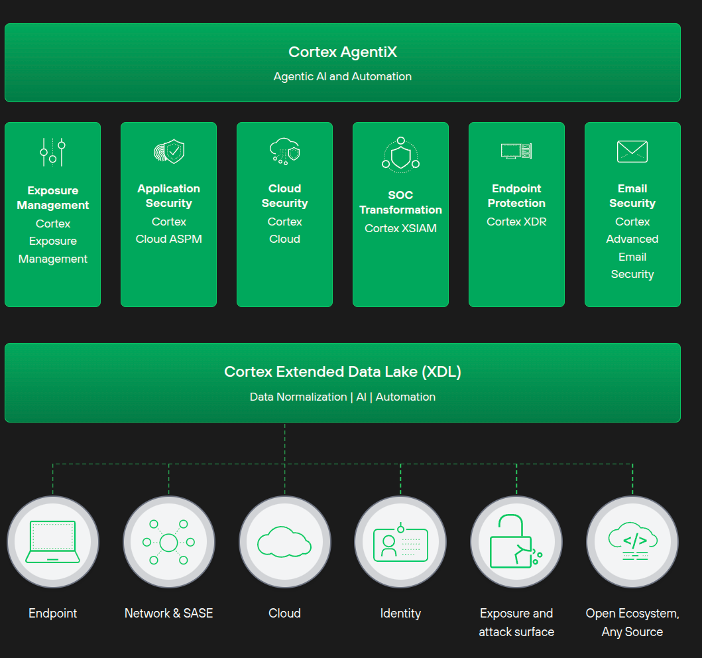Click 'Cortex Cloud' text under Cloud Security
This screenshot has width=702, height=658.
[x=285, y=230]
